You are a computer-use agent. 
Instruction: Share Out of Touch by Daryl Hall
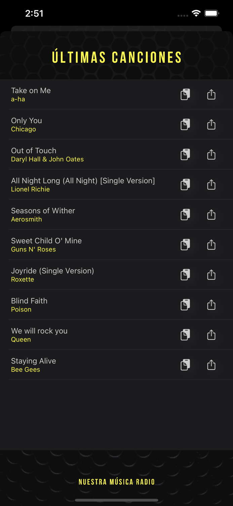point(211,154)
